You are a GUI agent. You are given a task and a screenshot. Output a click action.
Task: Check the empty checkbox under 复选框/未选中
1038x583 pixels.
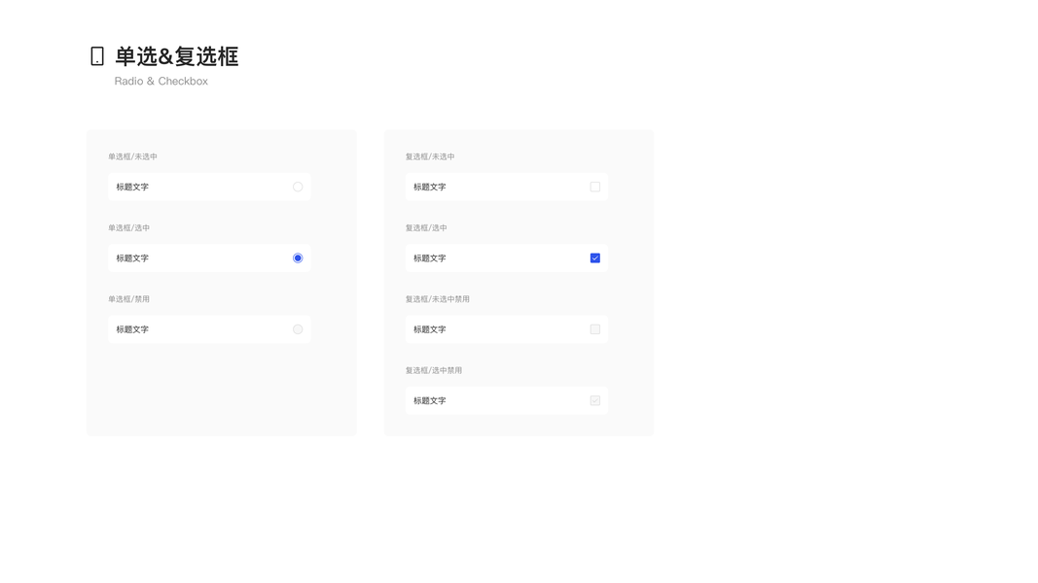[x=595, y=187]
